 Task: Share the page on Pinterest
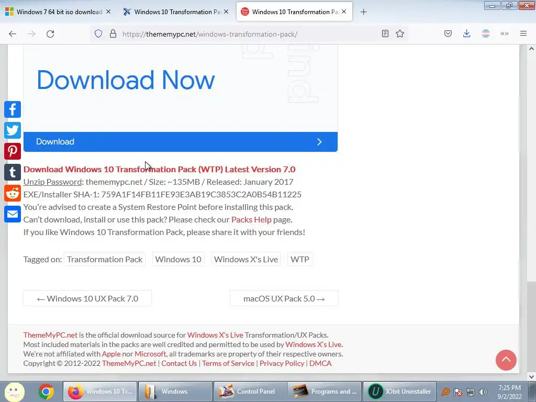(x=13, y=151)
